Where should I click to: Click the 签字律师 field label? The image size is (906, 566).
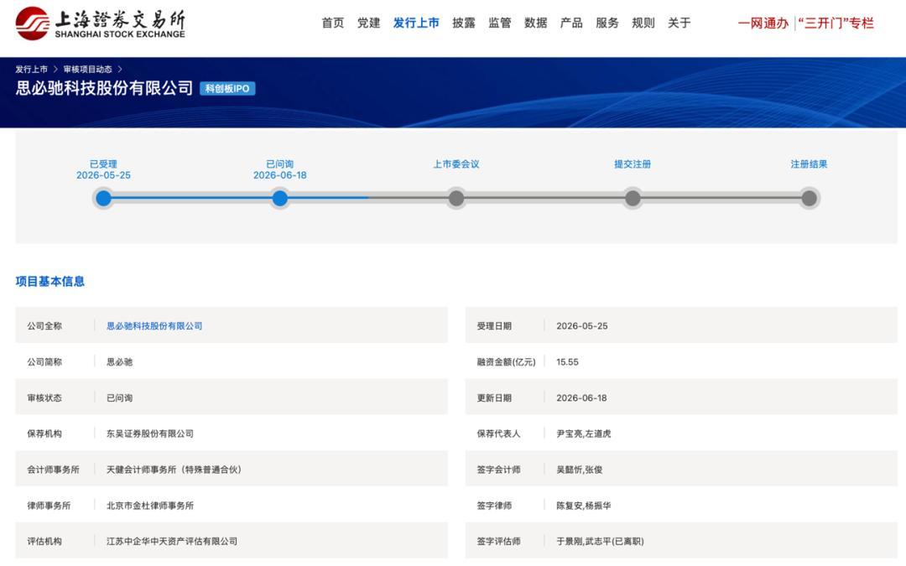coord(494,506)
